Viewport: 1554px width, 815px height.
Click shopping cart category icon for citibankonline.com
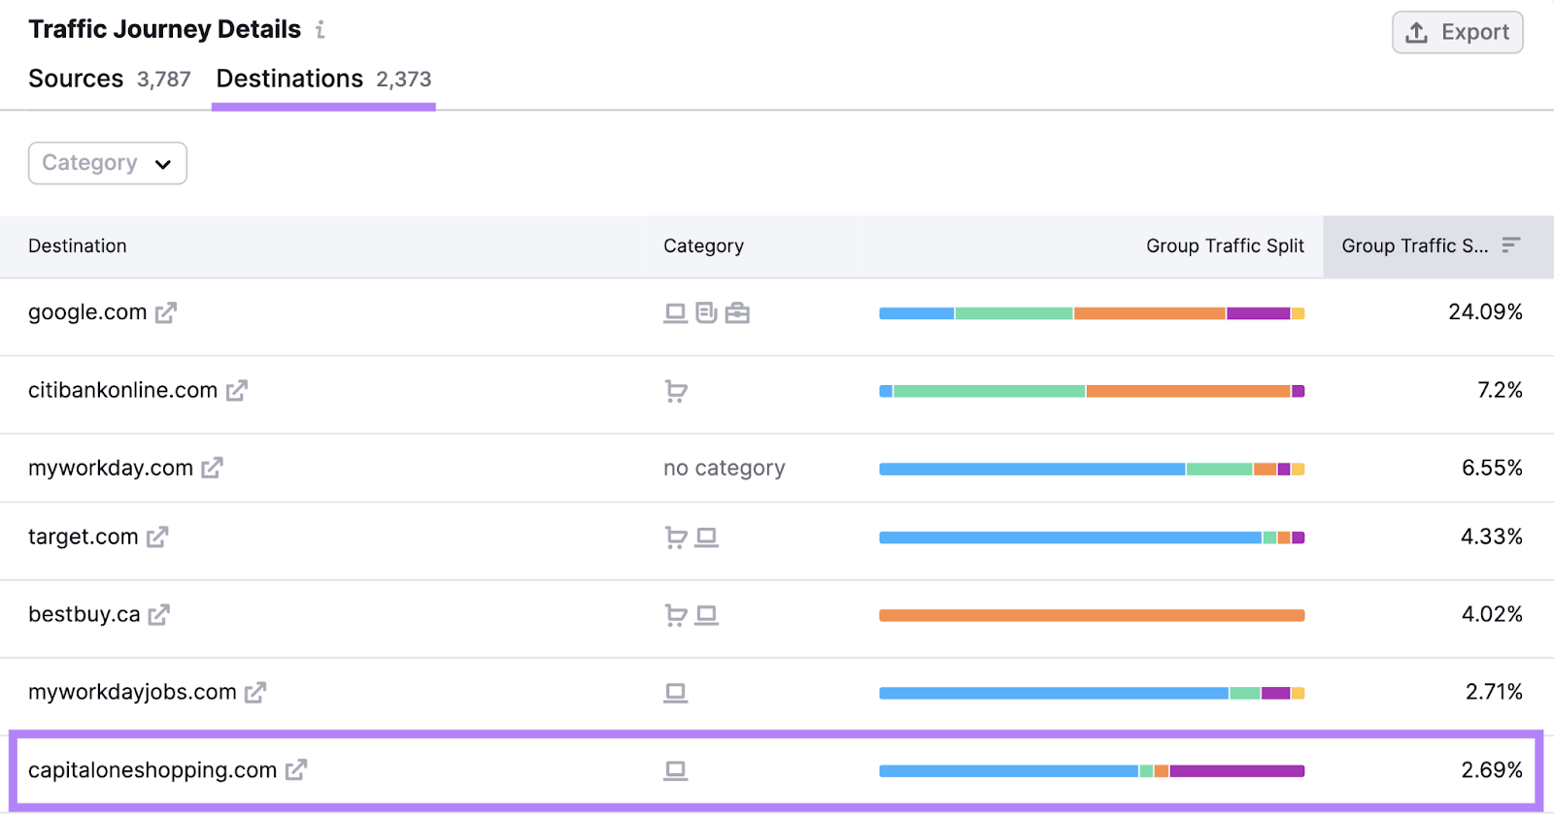click(676, 391)
